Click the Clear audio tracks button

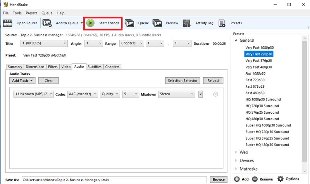(x=48, y=81)
